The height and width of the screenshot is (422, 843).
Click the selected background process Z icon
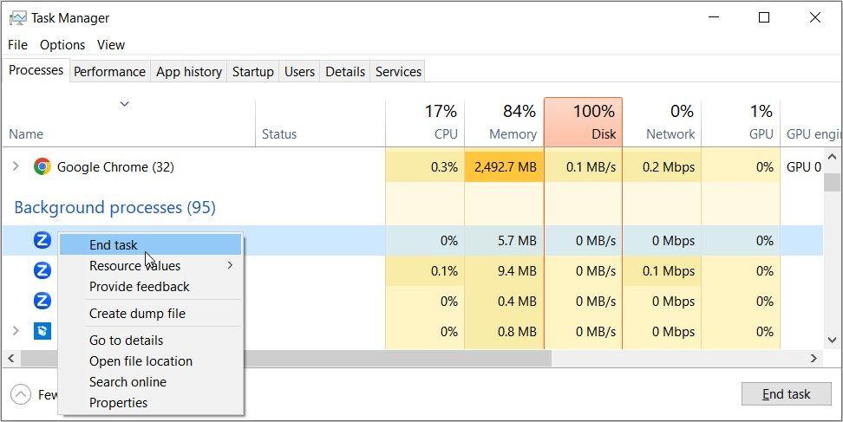pyautogui.click(x=42, y=240)
